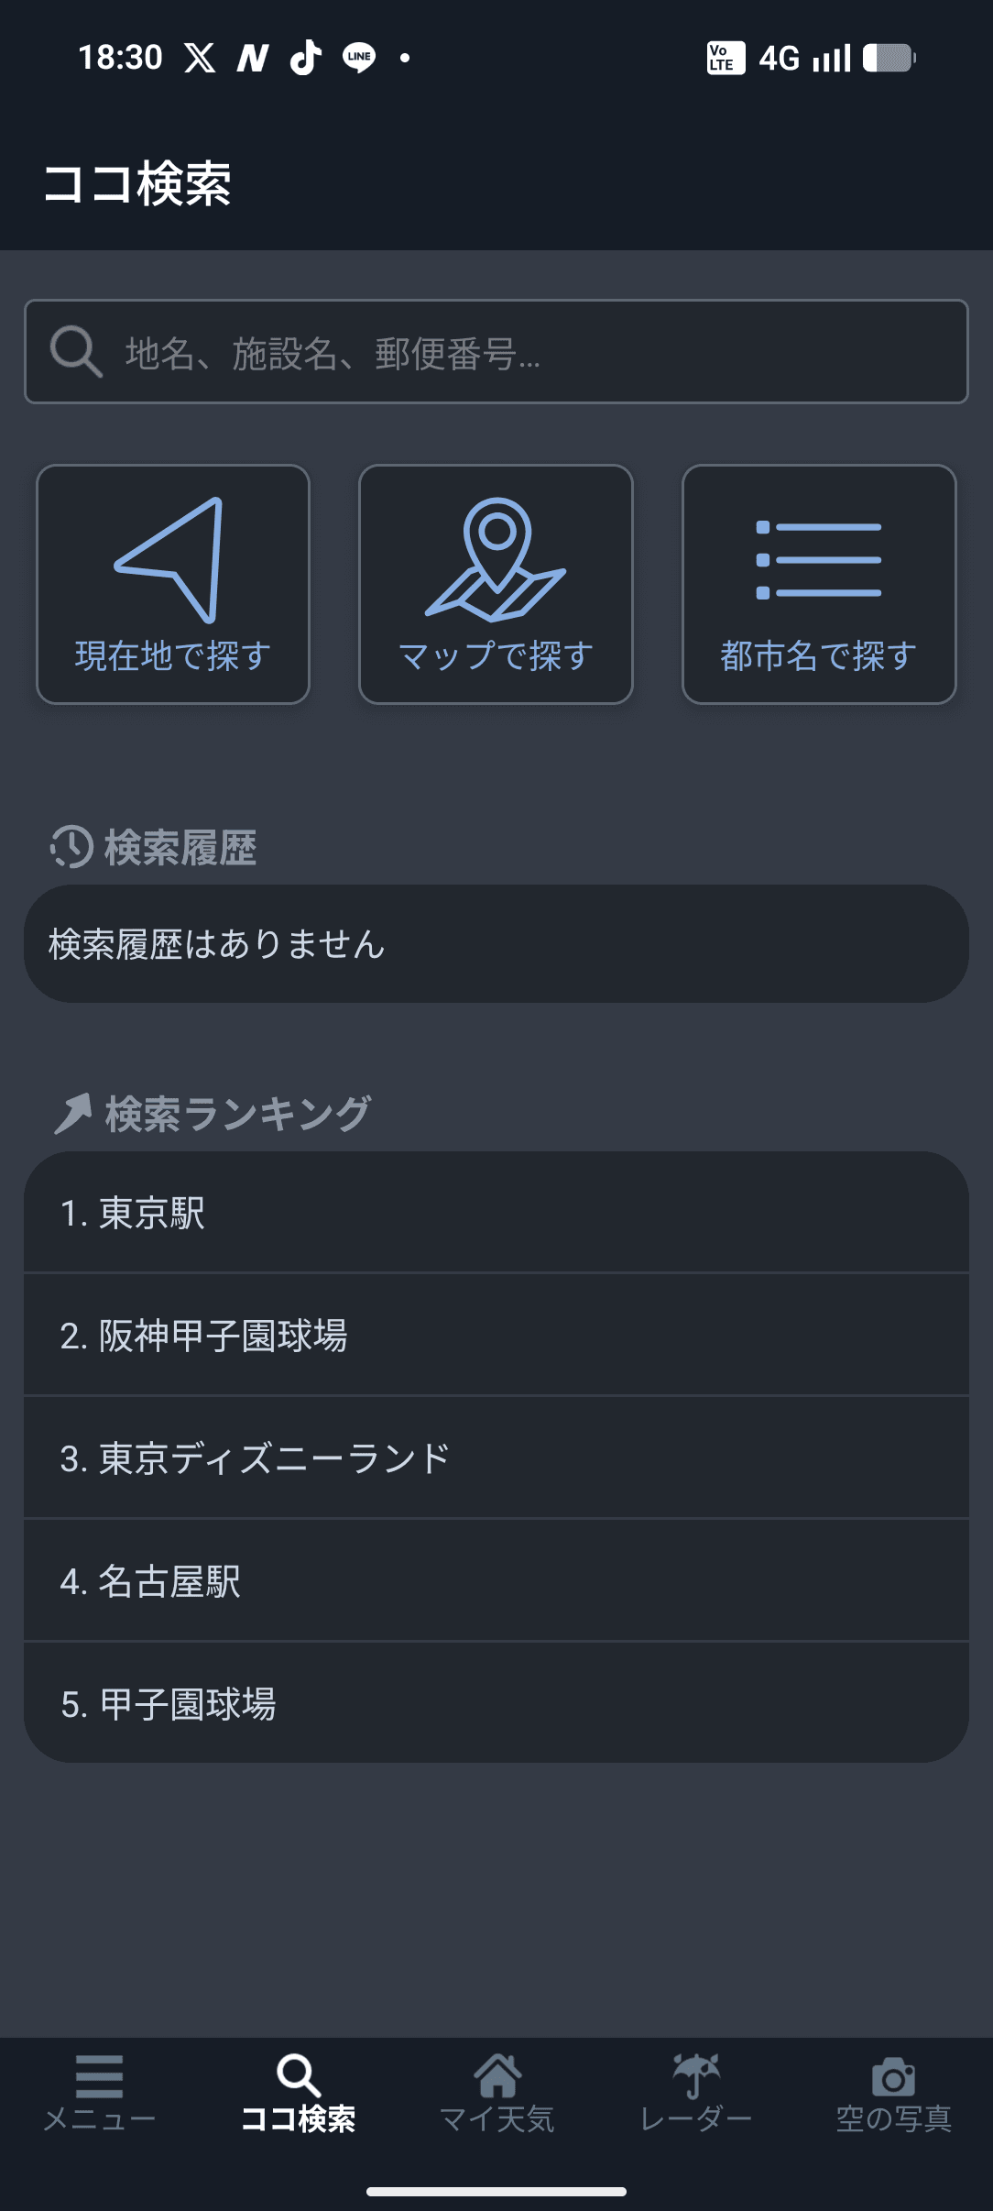Select 東京駅 in search ranking
993x2211 pixels.
[x=496, y=1213]
